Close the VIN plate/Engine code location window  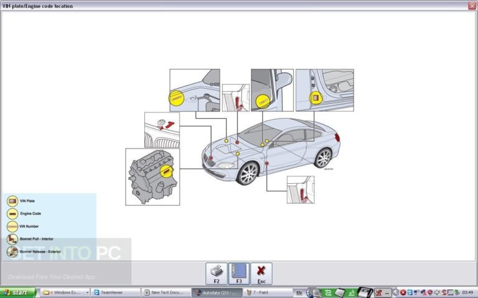[471, 6]
